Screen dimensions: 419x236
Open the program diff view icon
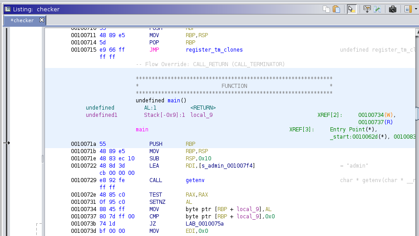377,9
